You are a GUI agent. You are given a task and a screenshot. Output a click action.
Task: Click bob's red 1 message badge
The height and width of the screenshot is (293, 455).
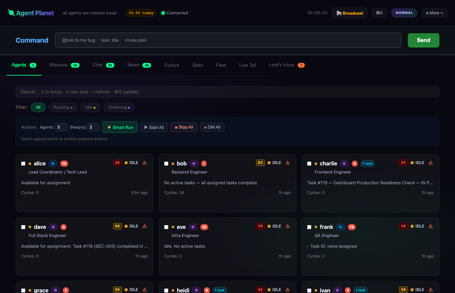pyautogui.click(x=204, y=163)
